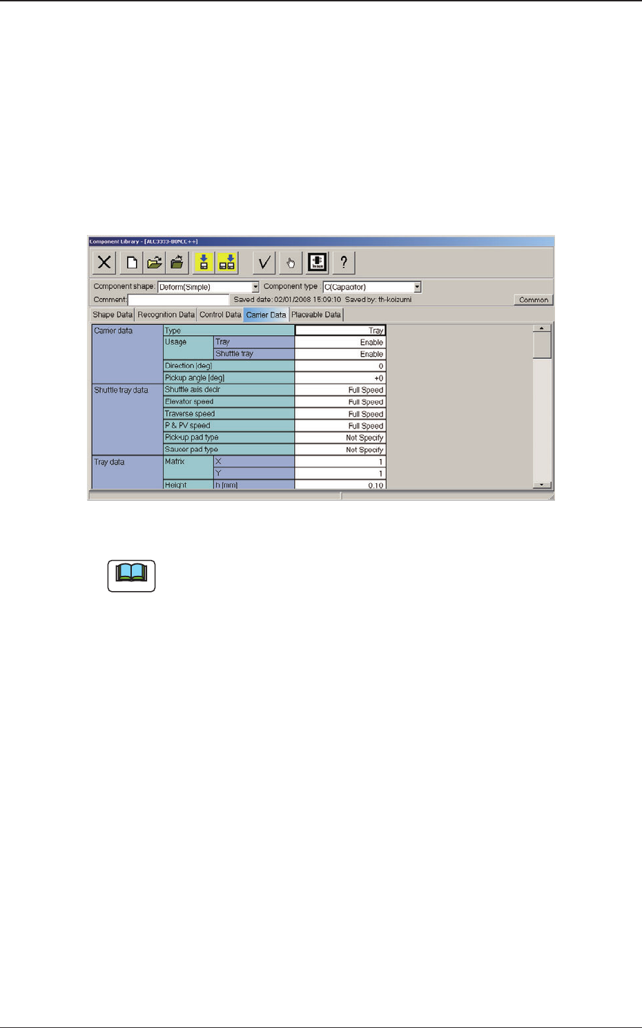
Task: Click the Matrix X value cell
Action: [x=340, y=462]
